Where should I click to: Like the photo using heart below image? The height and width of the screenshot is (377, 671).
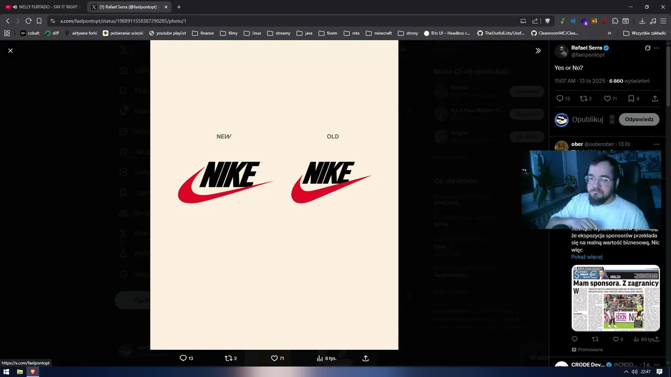[x=274, y=358]
